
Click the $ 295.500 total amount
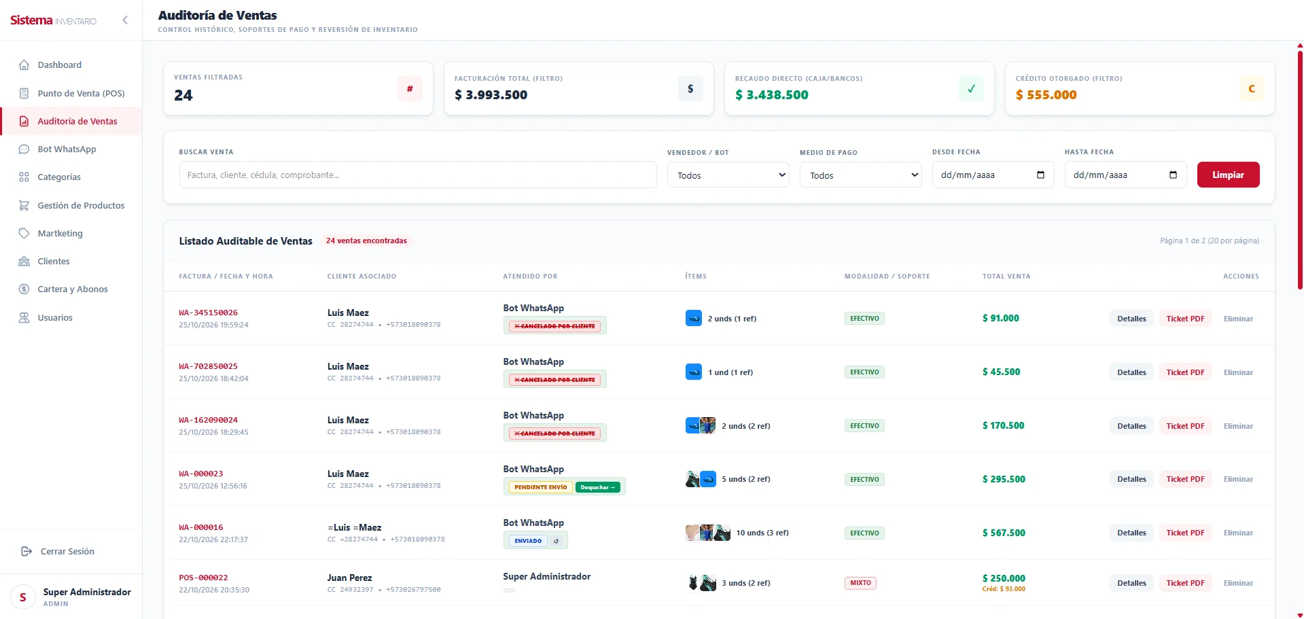point(1004,479)
